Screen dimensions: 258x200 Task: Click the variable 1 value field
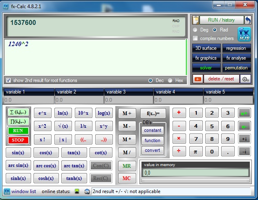(x=29, y=100)
